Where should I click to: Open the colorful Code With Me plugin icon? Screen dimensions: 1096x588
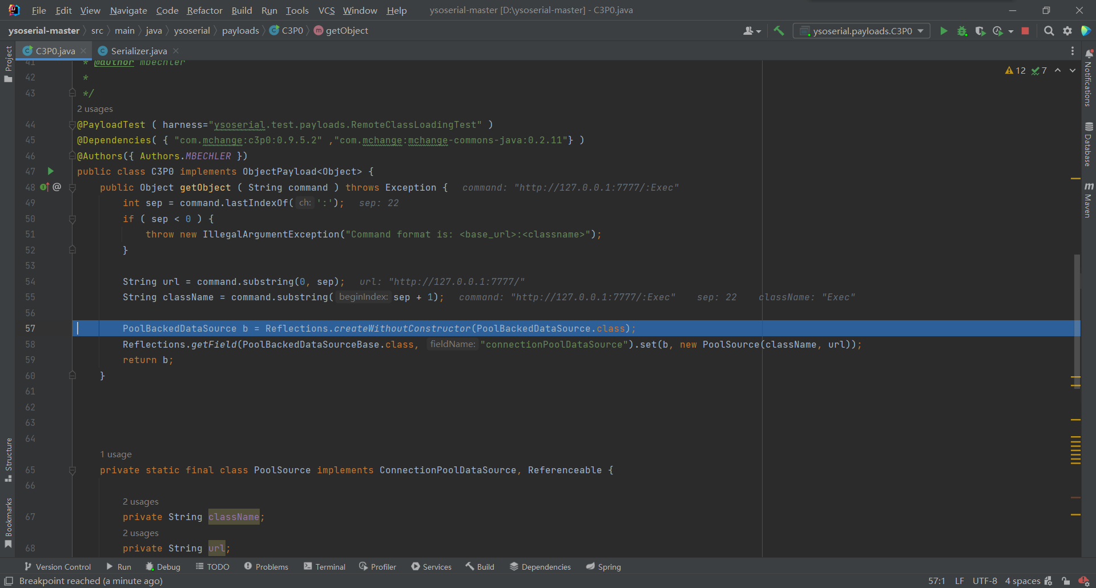pyautogui.click(x=1086, y=31)
